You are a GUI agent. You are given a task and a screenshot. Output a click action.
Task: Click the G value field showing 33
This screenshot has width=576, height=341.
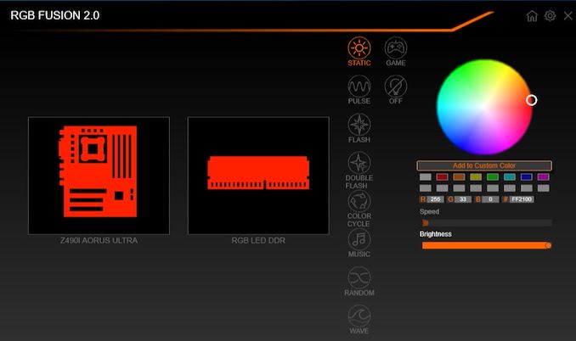click(x=463, y=199)
